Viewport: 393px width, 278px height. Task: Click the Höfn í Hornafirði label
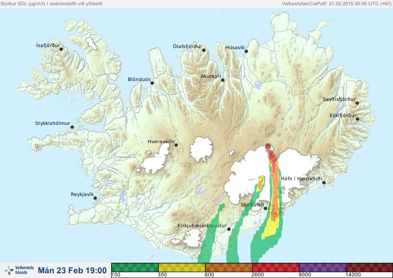tap(301, 179)
